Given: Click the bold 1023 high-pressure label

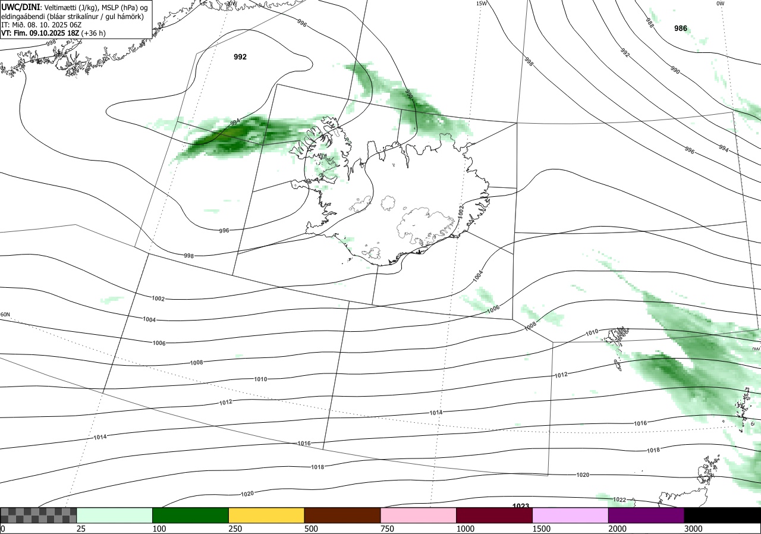Looking at the screenshot, I should point(521,506).
